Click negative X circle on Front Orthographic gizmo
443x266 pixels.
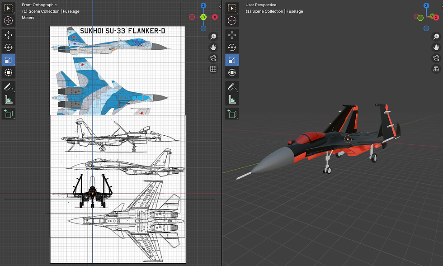coord(192,17)
